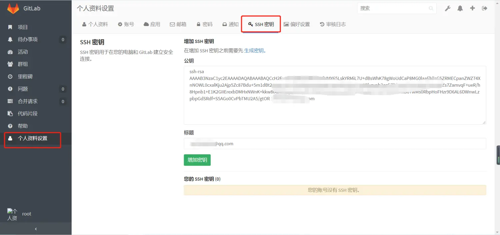This screenshot has height=235, width=500.
Task: Click the 生成密钥 link
Action: coord(255,50)
